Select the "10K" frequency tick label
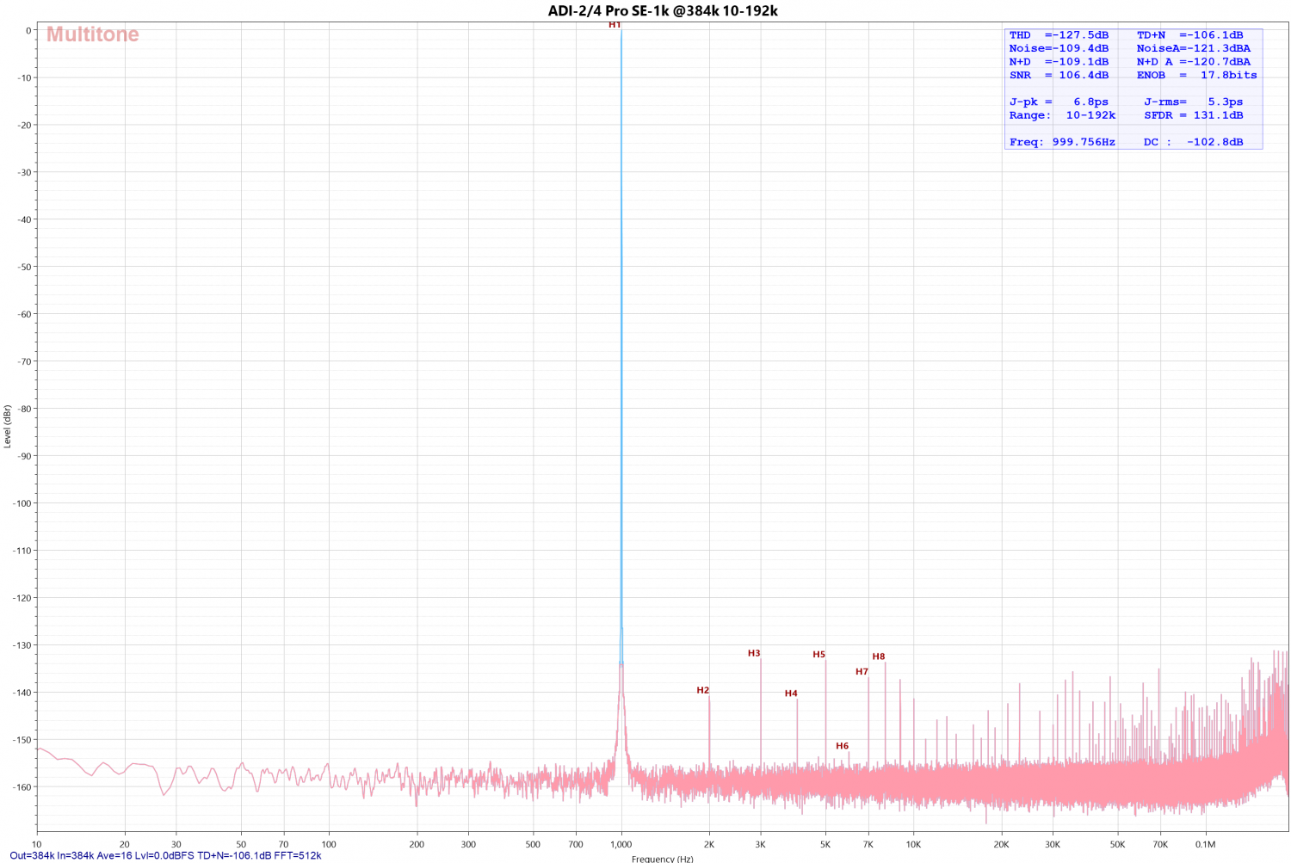 click(x=914, y=844)
